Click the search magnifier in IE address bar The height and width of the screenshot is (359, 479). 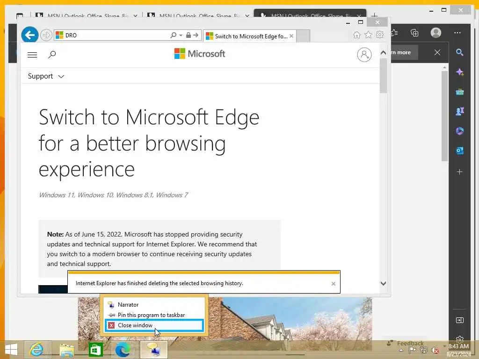click(173, 35)
